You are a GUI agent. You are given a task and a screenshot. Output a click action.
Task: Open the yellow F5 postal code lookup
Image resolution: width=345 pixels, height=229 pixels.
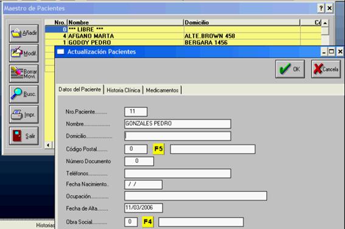coord(158,149)
